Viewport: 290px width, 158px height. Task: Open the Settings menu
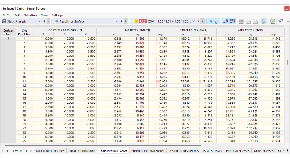click(x=58, y=15)
